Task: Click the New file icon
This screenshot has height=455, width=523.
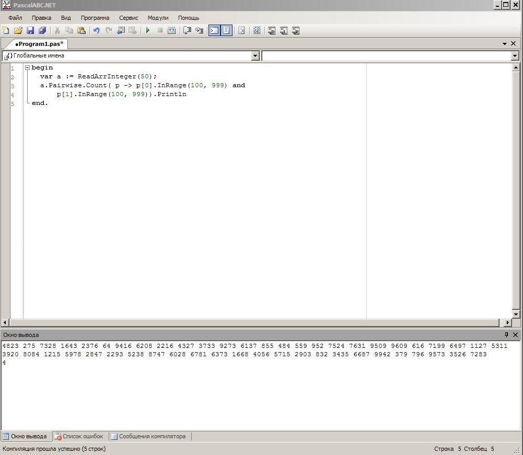Action: (6, 31)
